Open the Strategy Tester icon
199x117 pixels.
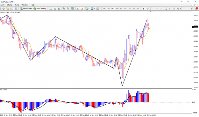point(16,9)
